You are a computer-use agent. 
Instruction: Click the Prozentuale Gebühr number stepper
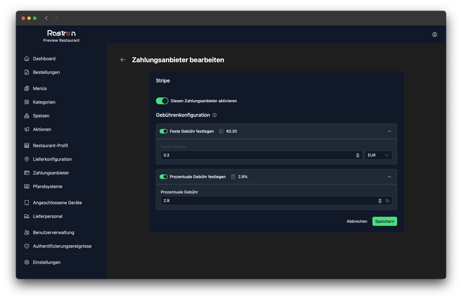(380, 201)
